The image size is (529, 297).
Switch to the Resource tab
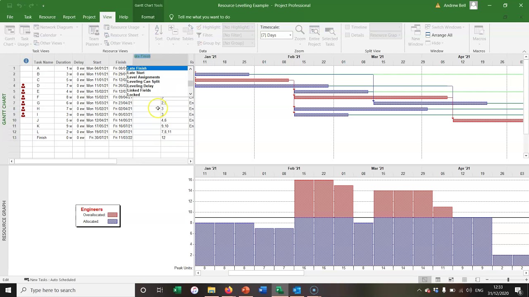(x=47, y=17)
